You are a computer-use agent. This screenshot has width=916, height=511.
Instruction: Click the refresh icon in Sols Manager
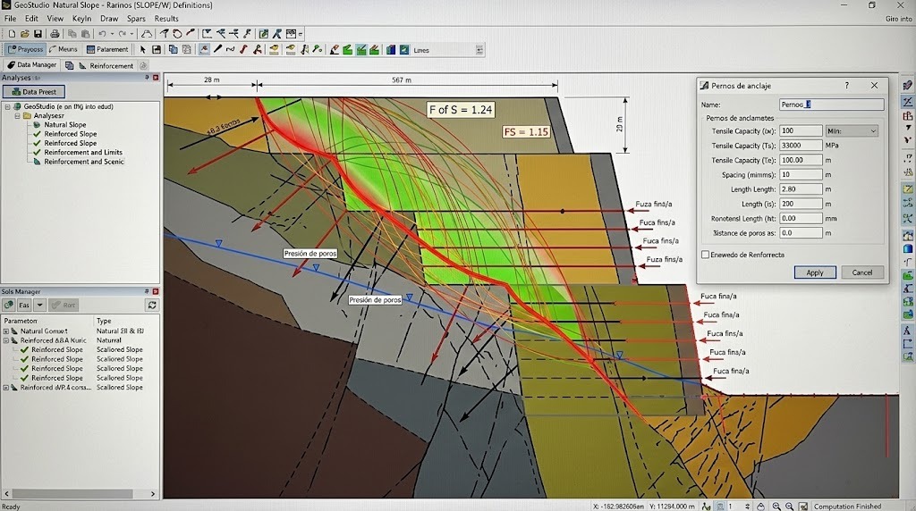pos(152,305)
